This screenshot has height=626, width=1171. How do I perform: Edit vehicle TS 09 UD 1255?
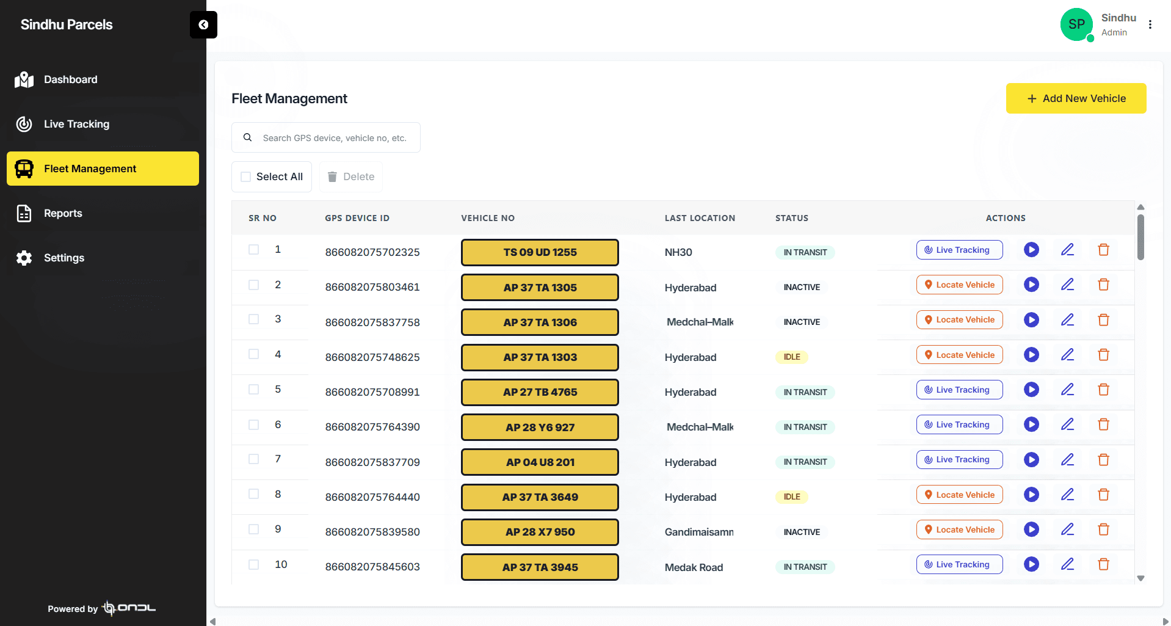(1067, 250)
